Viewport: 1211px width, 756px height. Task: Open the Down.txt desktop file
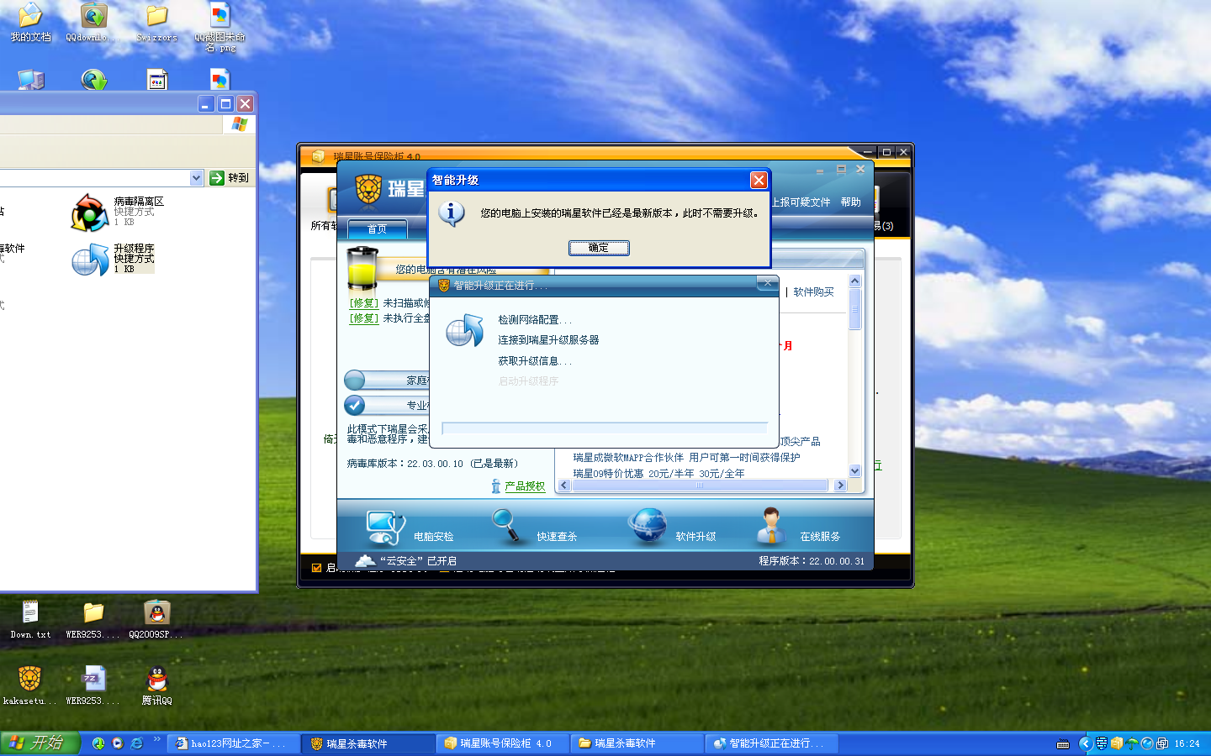(30, 620)
